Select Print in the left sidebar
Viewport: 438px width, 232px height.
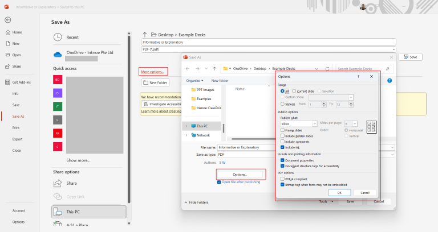(x=16, y=128)
